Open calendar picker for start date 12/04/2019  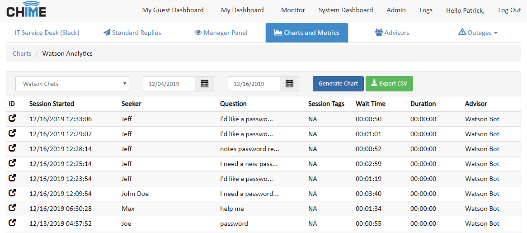tap(204, 84)
